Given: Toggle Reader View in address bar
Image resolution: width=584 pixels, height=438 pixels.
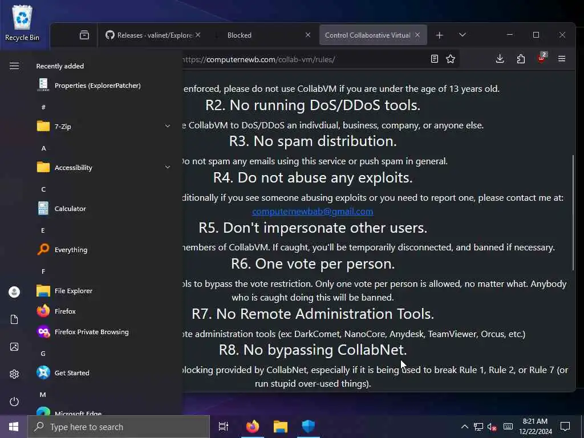Looking at the screenshot, I should (x=434, y=59).
